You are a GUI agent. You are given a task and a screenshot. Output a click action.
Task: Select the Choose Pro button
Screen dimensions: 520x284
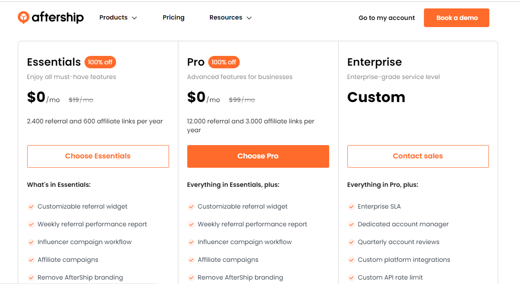click(x=258, y=156)
